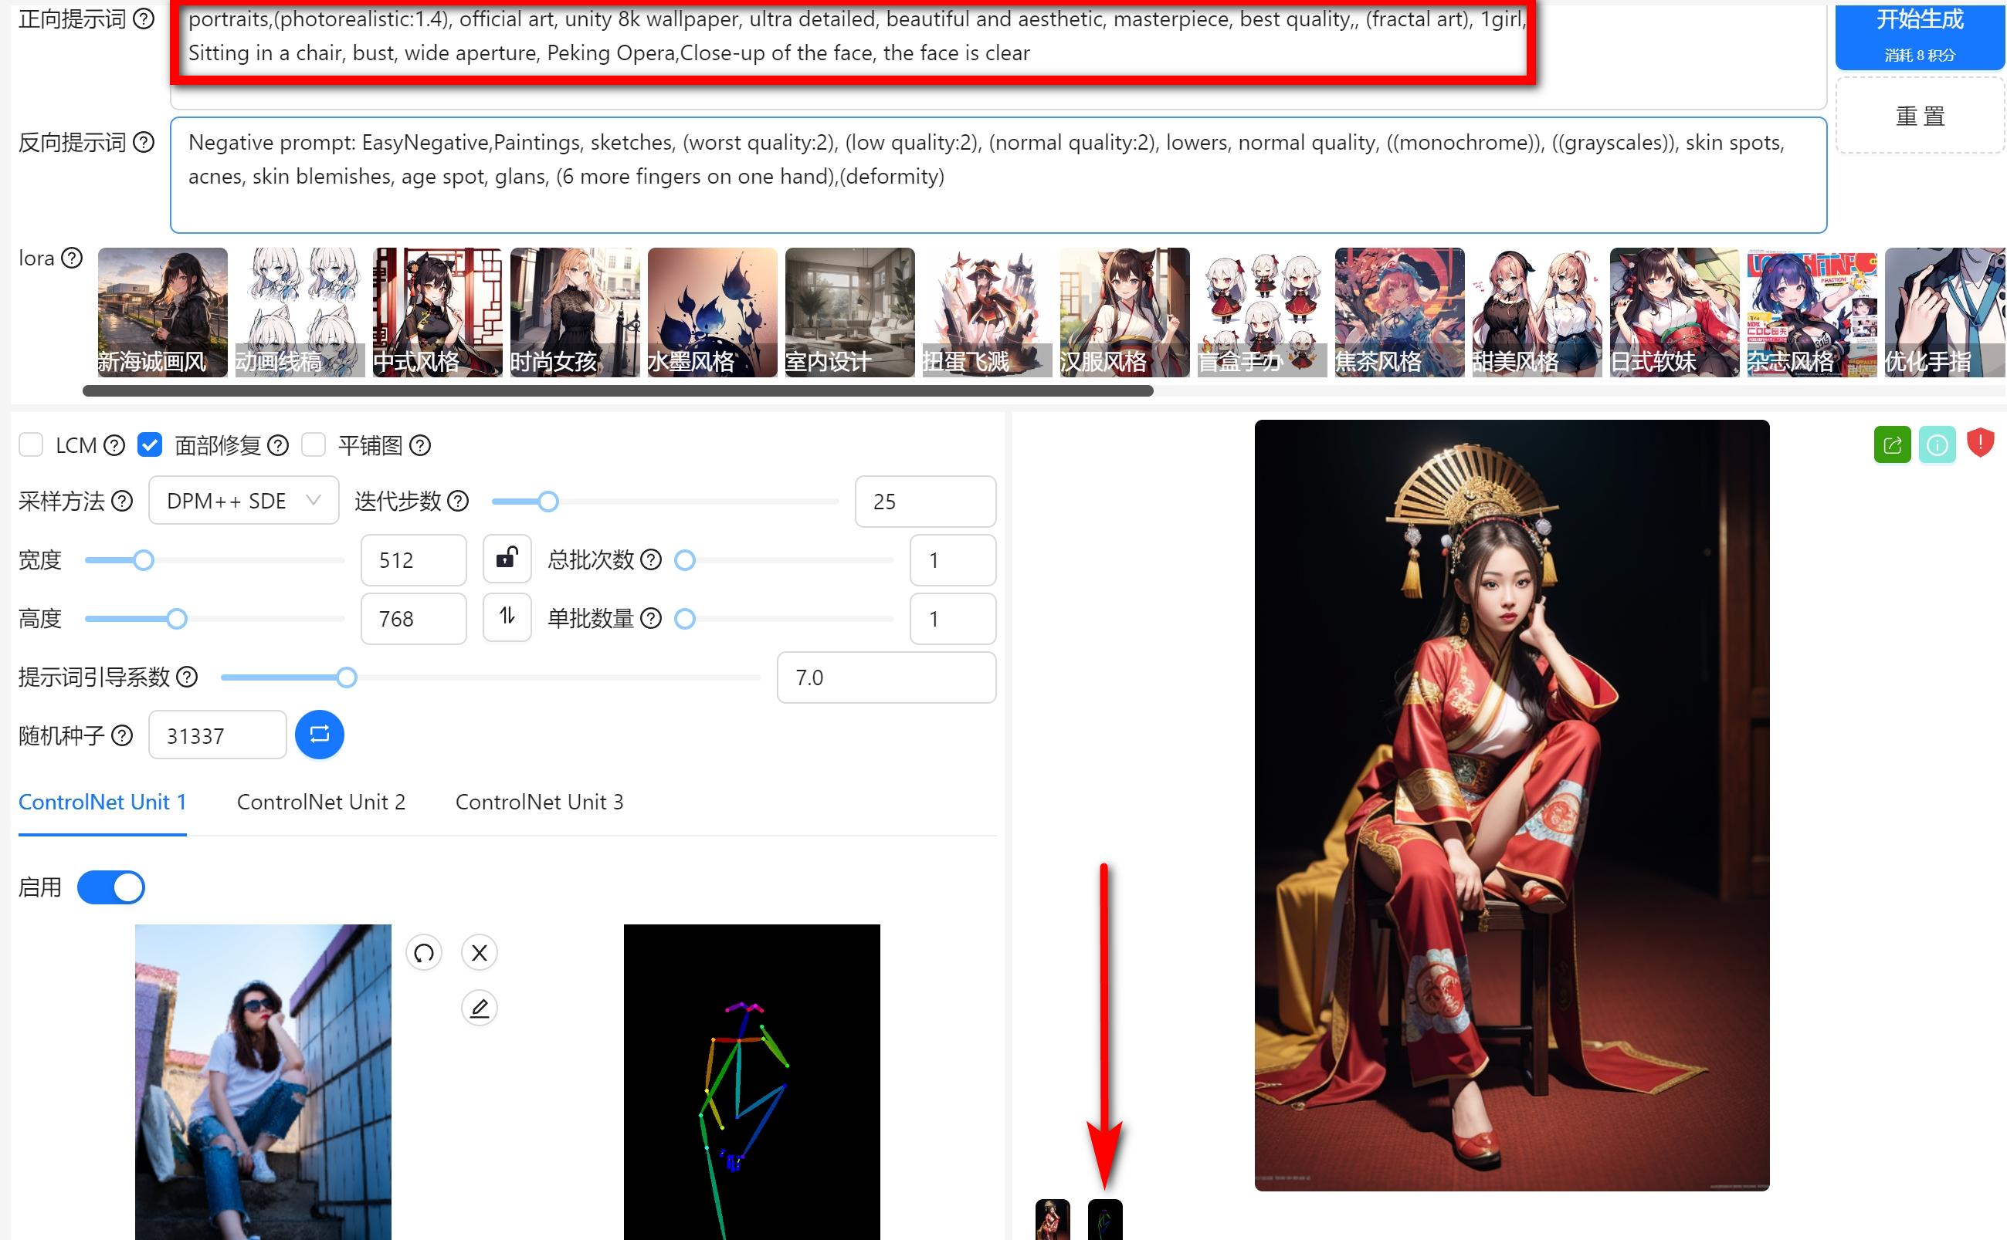Image resolution: width=2007 pixels, height=1240 pixels.
Task: Remove reference image with X icon
Action: point(480,953)
